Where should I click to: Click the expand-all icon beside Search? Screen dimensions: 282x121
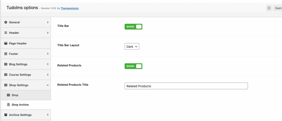point(269,8)
